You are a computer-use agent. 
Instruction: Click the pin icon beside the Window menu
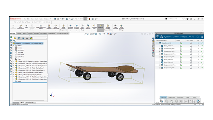pyautogui.click(x=51, y=19)
